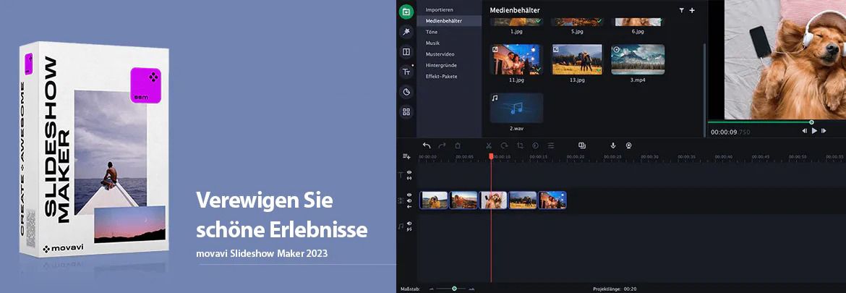Viewport: 846px width, 293px height.
Task: Select the last clip on the video track
Action: click(552, 200)
